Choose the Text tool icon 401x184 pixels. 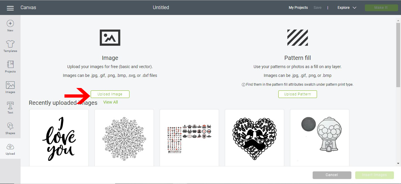point(10,106)
